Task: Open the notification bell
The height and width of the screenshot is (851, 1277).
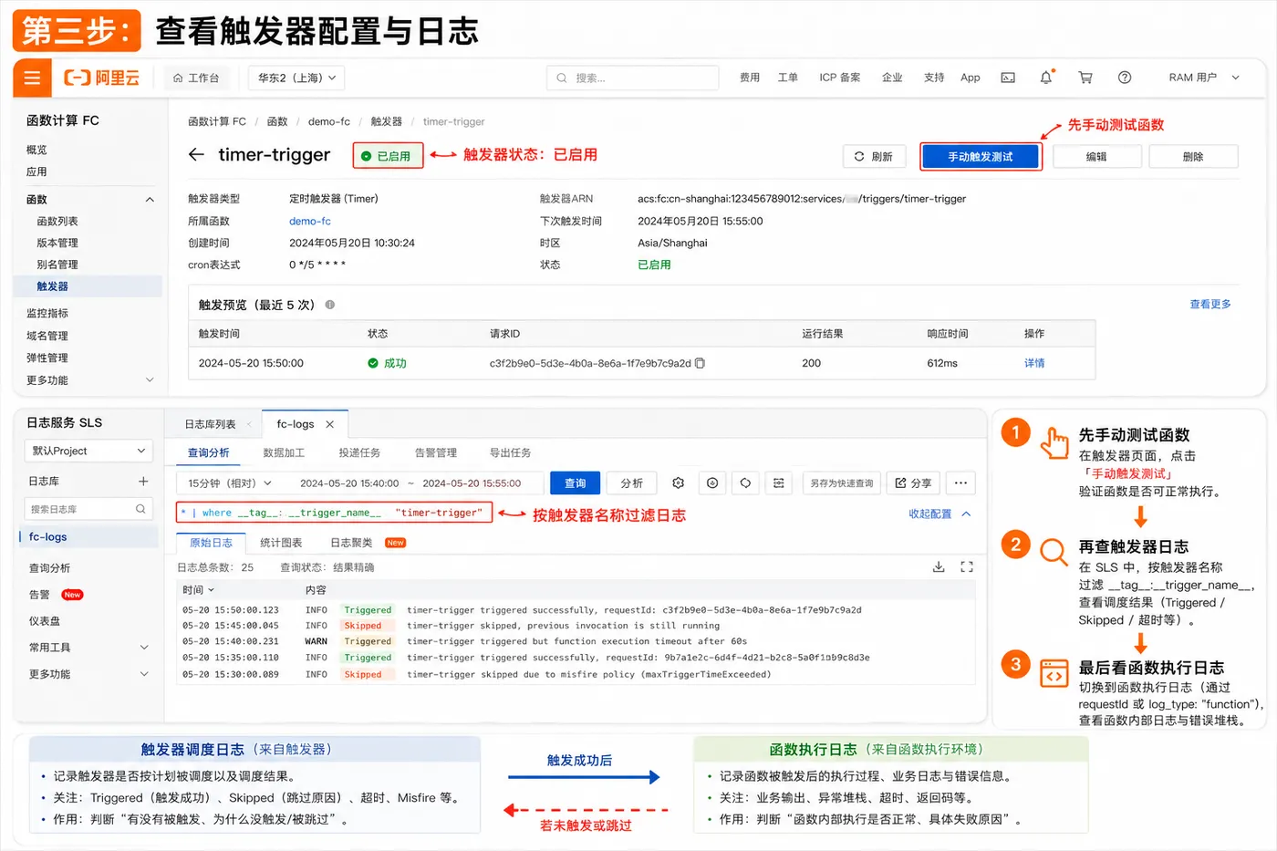Action: (x=1046, y=78)
